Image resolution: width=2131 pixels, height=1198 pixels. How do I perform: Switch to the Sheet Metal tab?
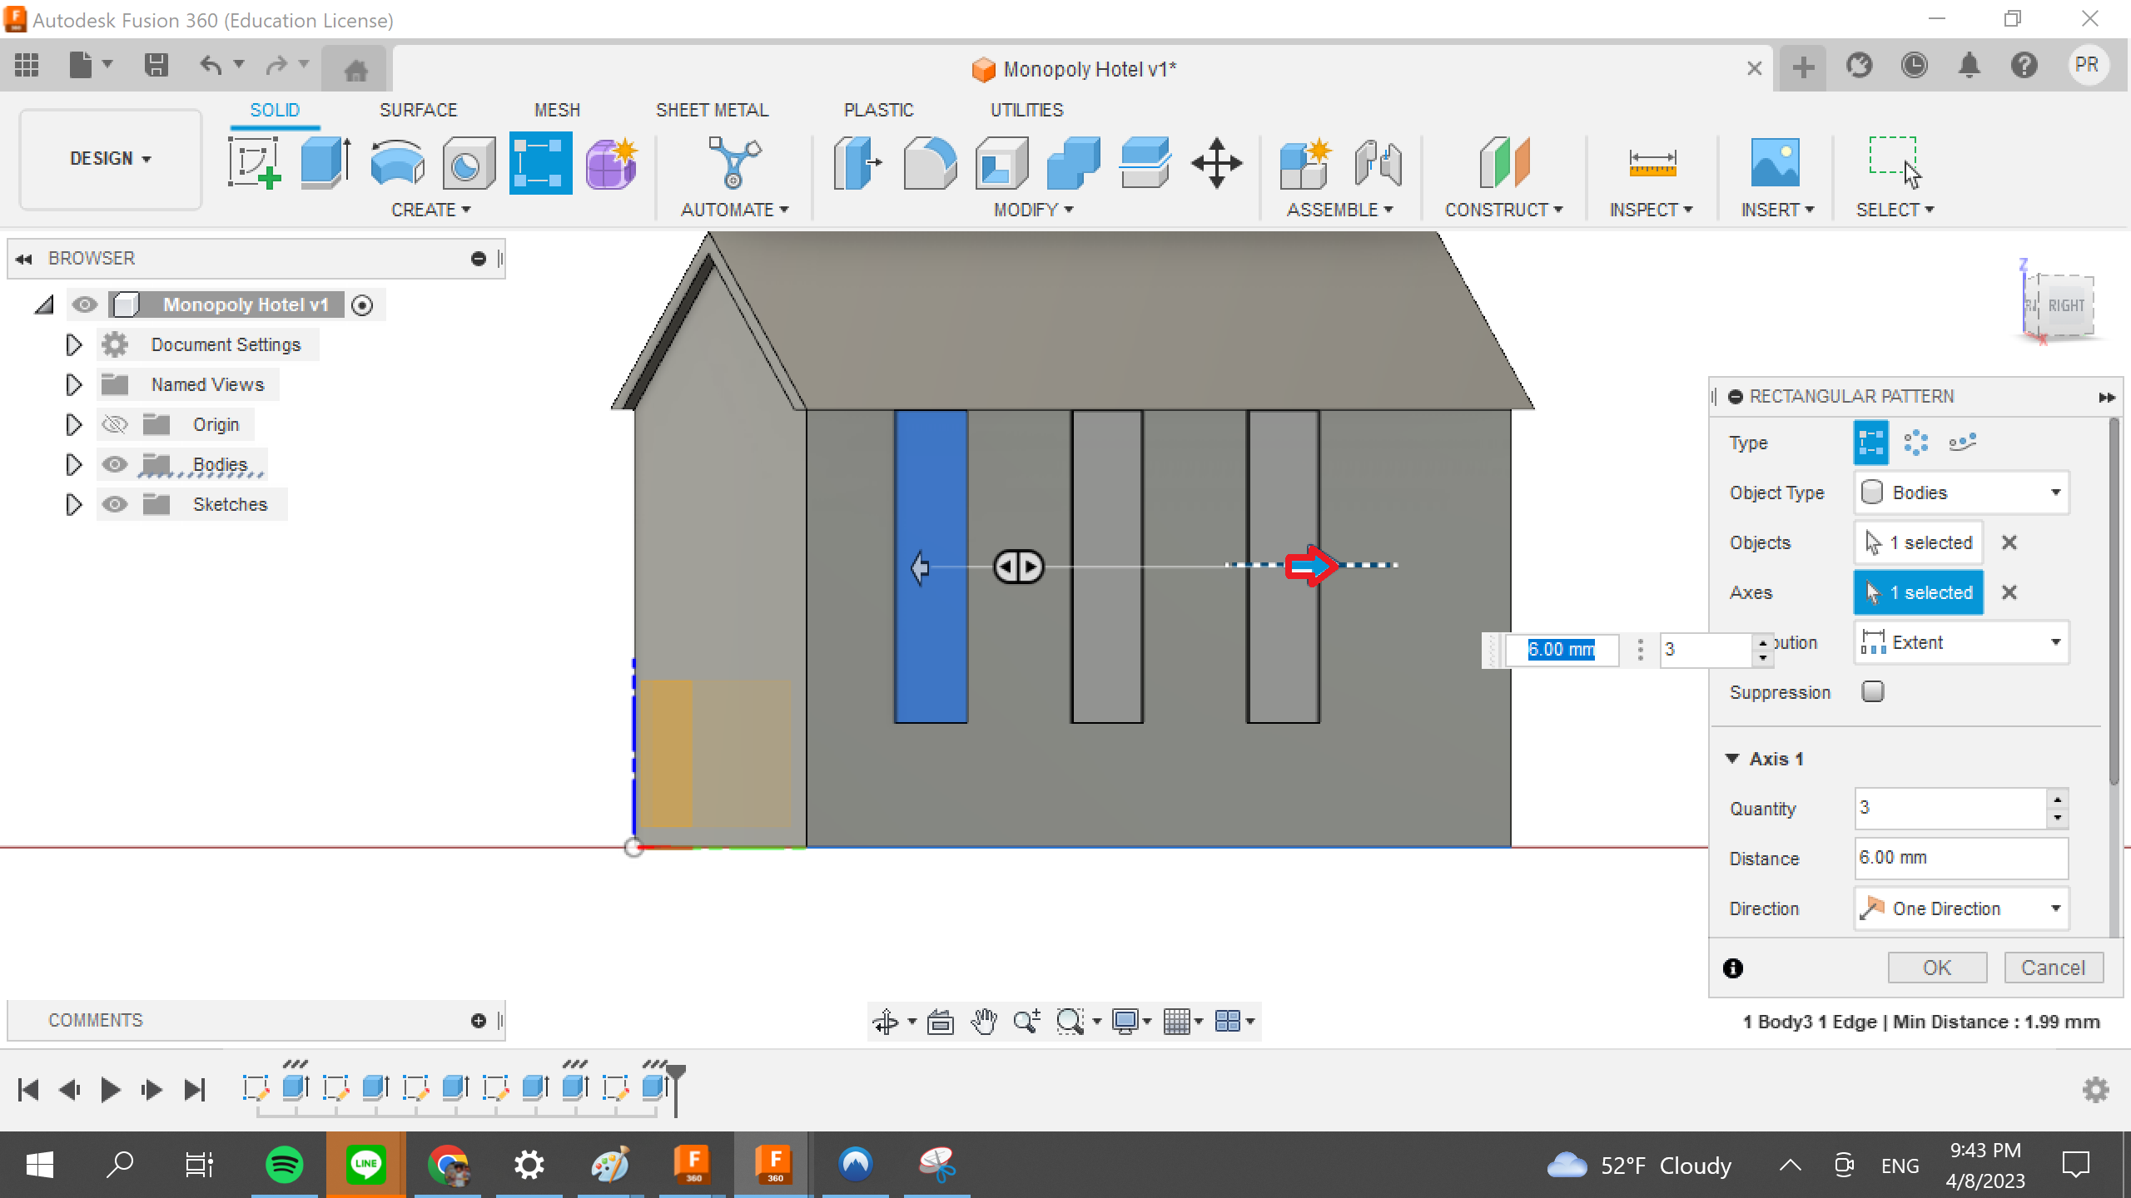coord(712,109)
